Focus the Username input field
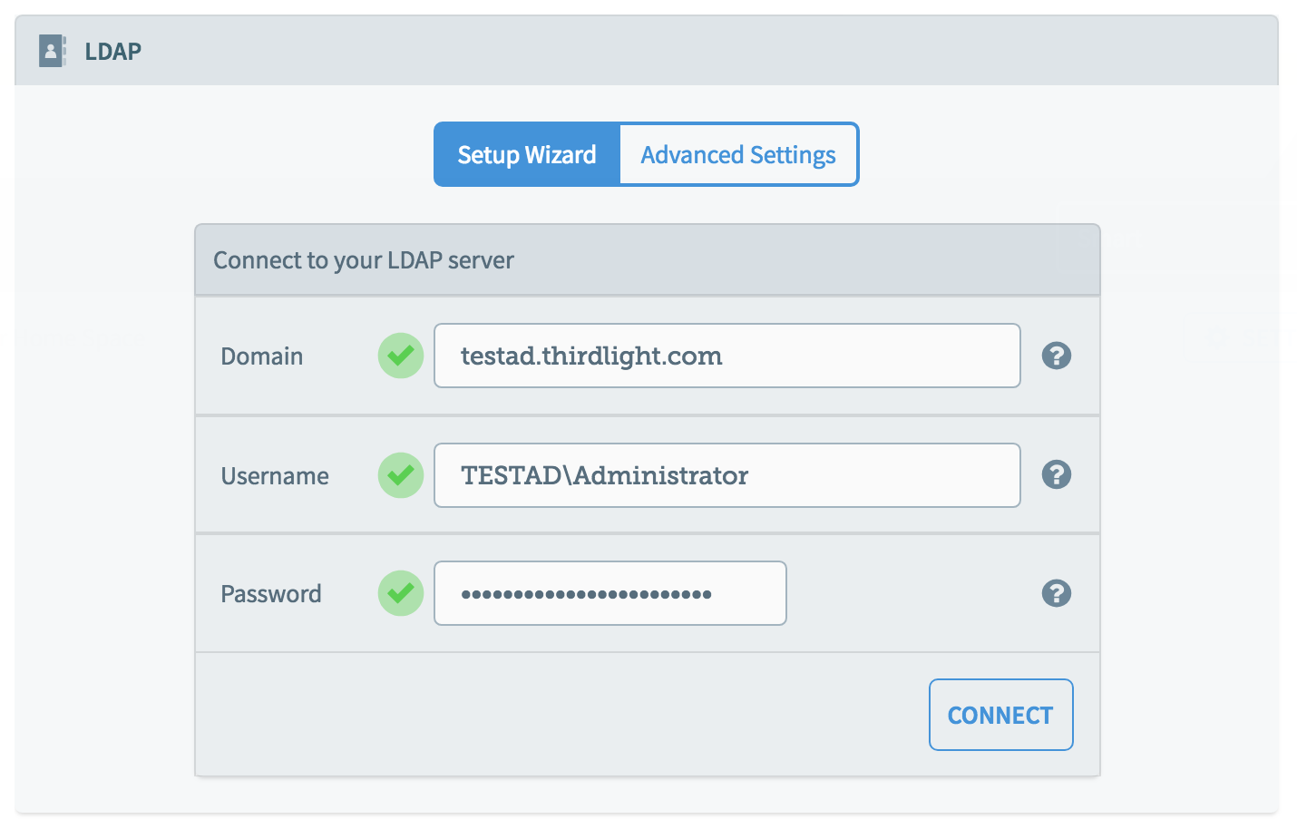1297x829 pixels. tap(727, 474)
